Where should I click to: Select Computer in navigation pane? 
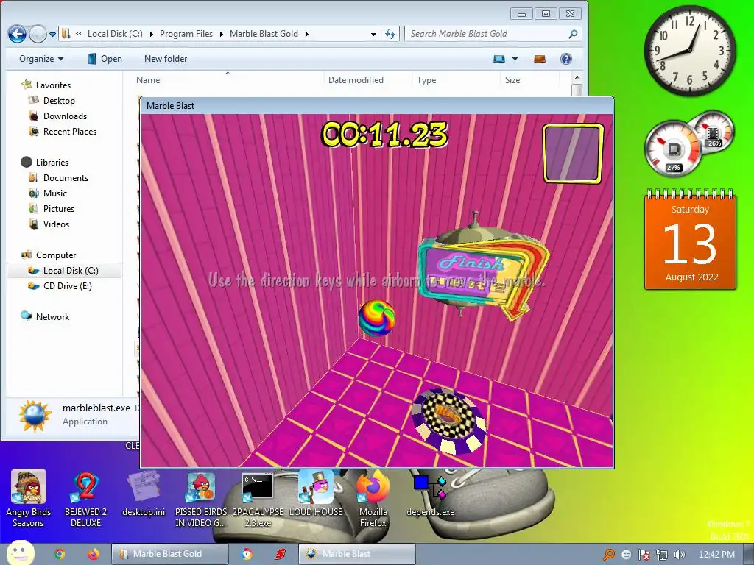point(56,255)
